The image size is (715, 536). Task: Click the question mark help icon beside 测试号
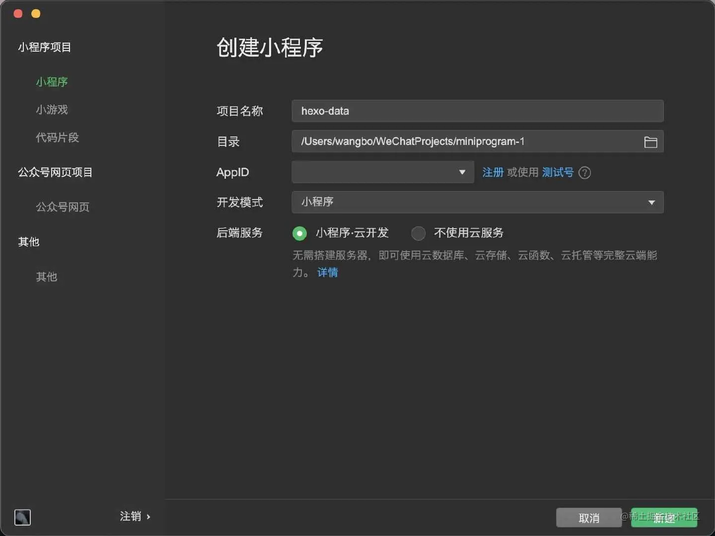point(584,173)
